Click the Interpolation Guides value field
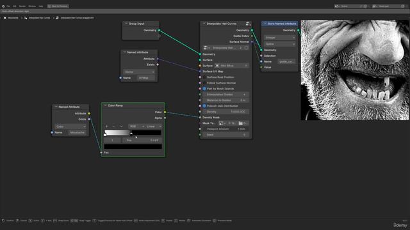Image resolution: width=410 pixels, height=230 pixels. pyautogui.click(x=225, y=95)
